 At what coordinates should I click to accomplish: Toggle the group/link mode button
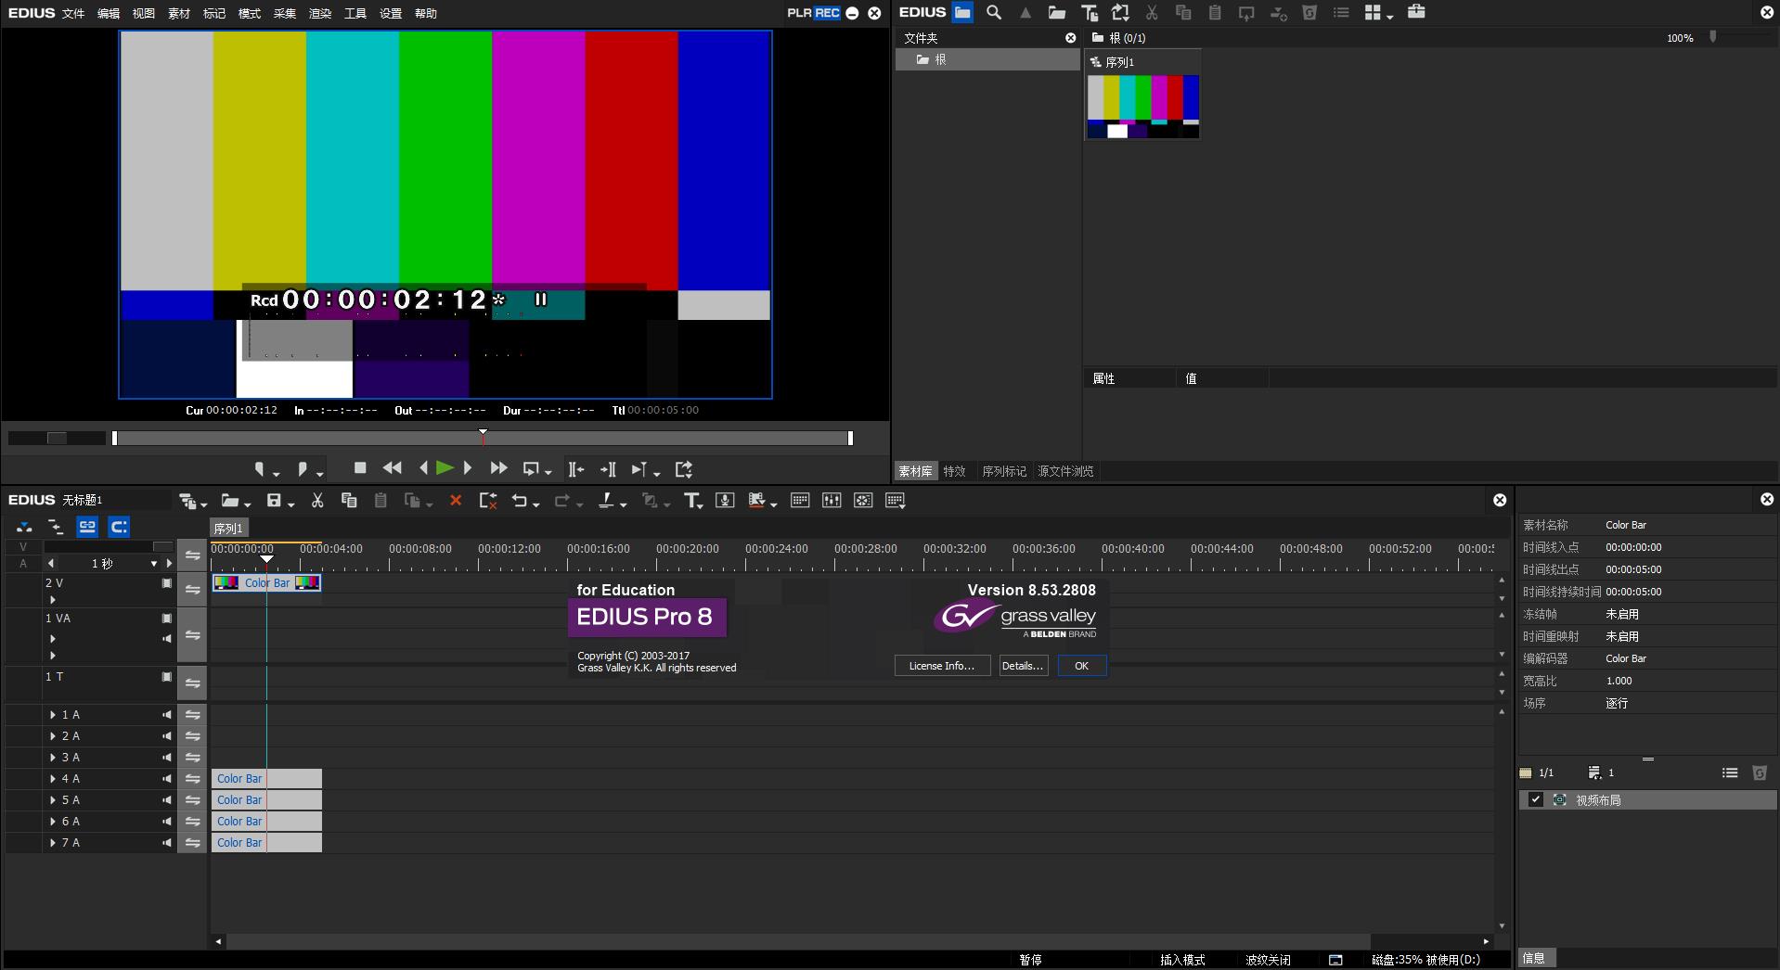(x=87, y=527)
